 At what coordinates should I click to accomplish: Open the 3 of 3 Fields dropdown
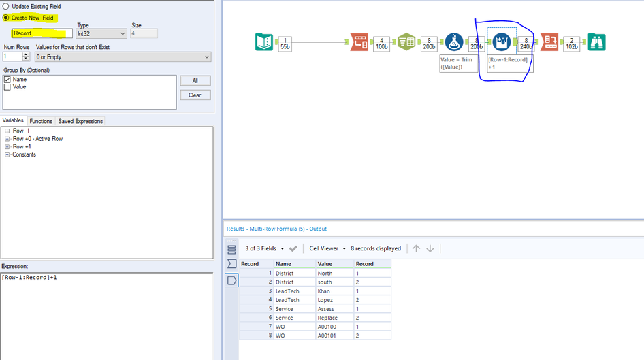click(x=265, y=249)
